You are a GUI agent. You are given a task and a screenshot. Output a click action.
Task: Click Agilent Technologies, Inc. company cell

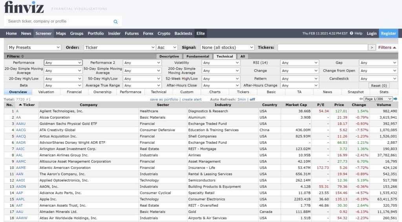pos(61,111)
